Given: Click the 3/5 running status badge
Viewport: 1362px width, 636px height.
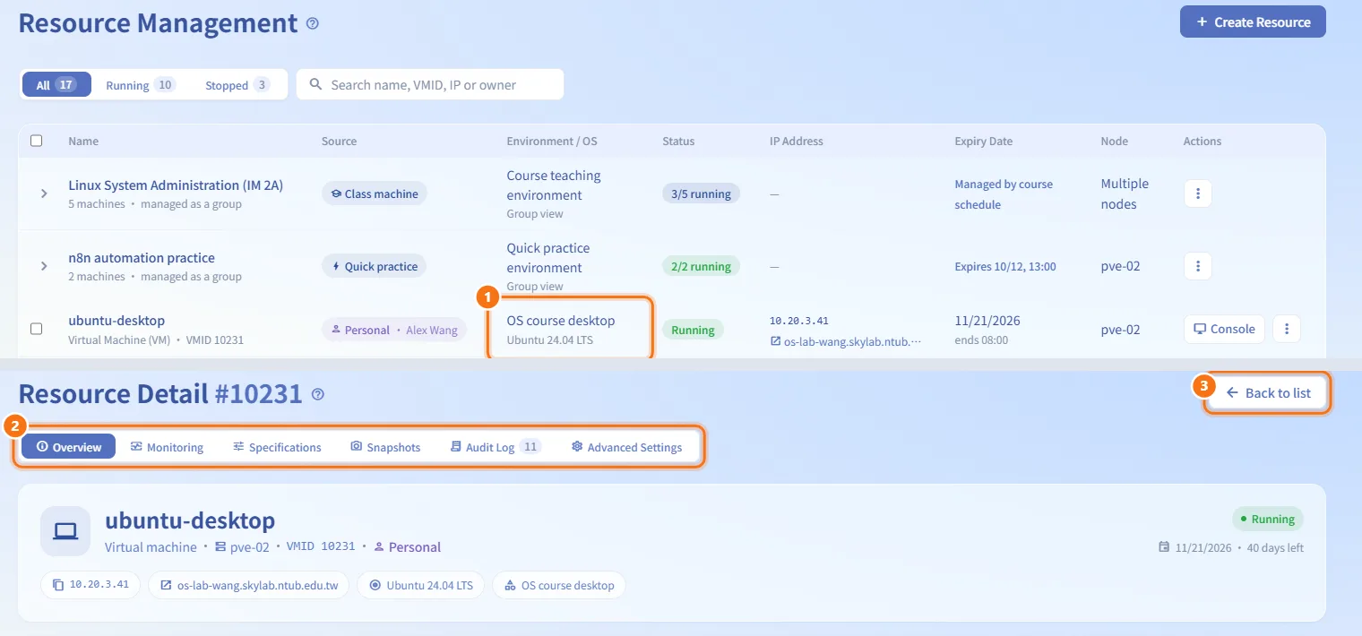Looking at the screenshot, I should (701, 193).
